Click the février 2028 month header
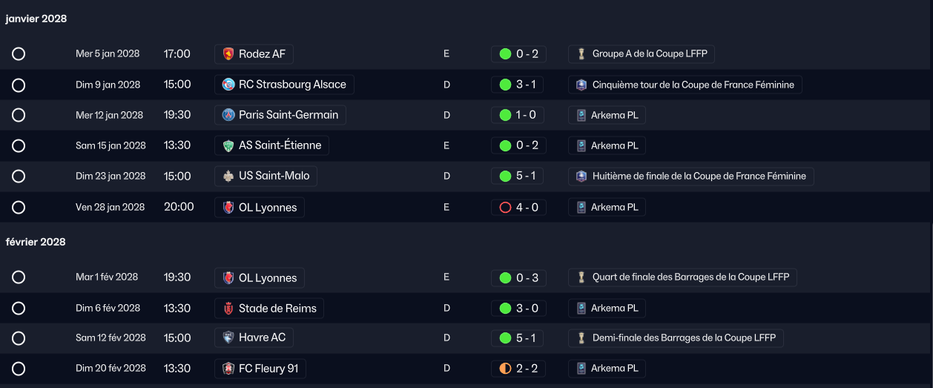Viewport: 933px width, 388px height. [36, 242]
